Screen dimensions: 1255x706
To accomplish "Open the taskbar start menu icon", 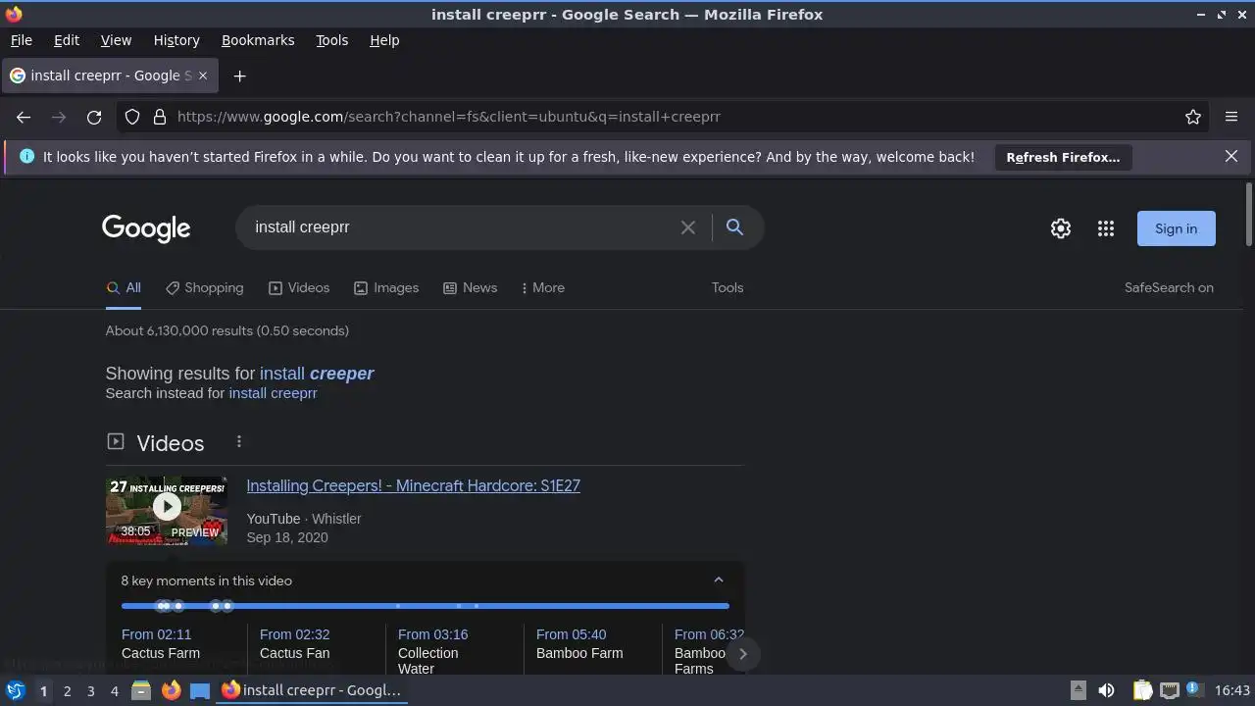I will 15,690.
